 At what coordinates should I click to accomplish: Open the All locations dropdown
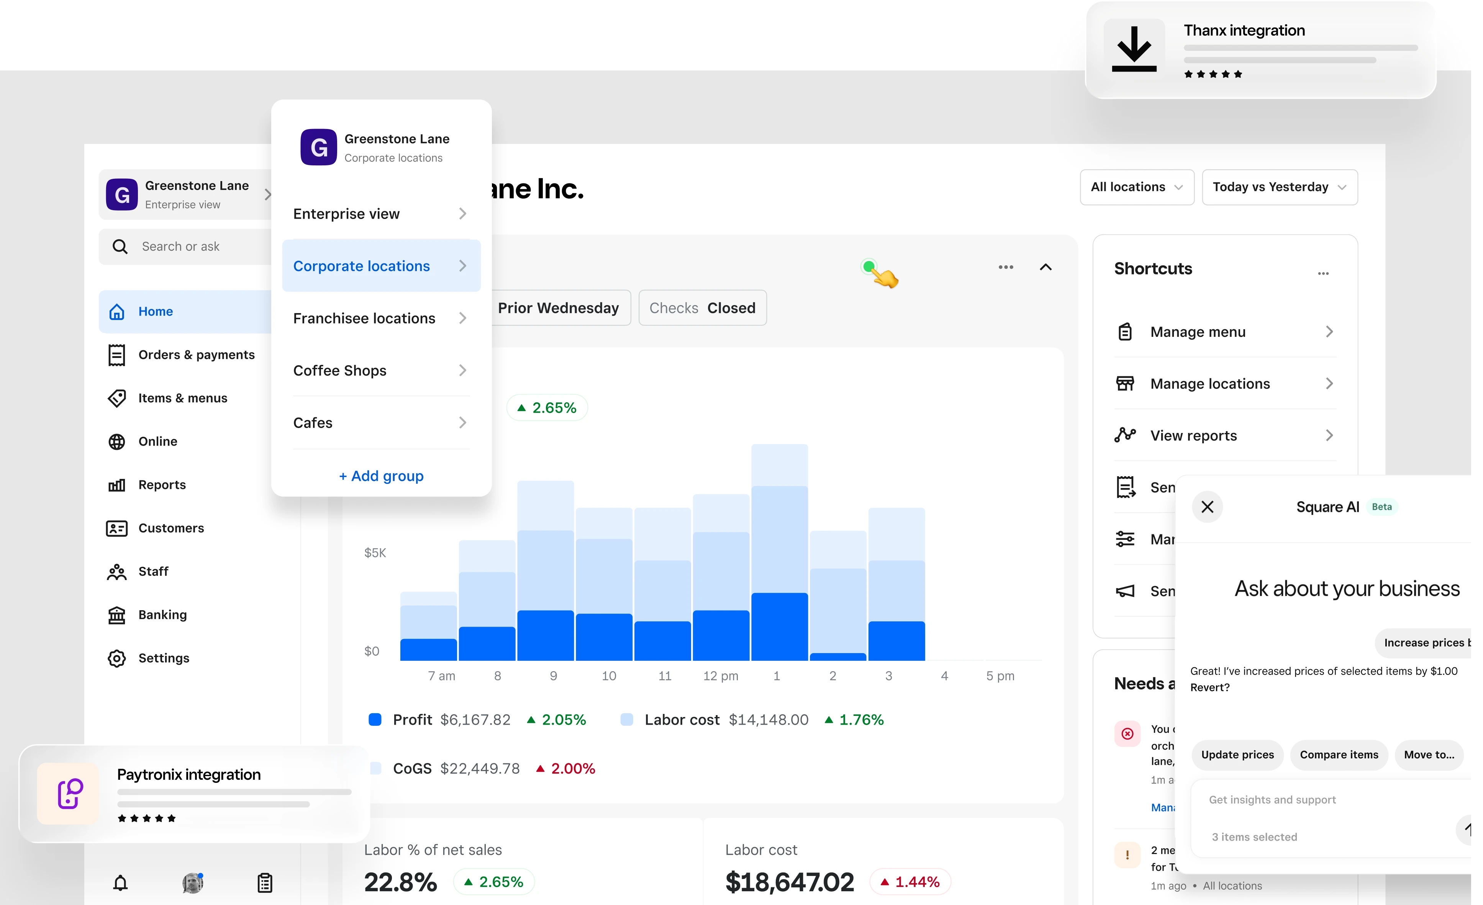pyautogui.click(x=1136, y=187)
